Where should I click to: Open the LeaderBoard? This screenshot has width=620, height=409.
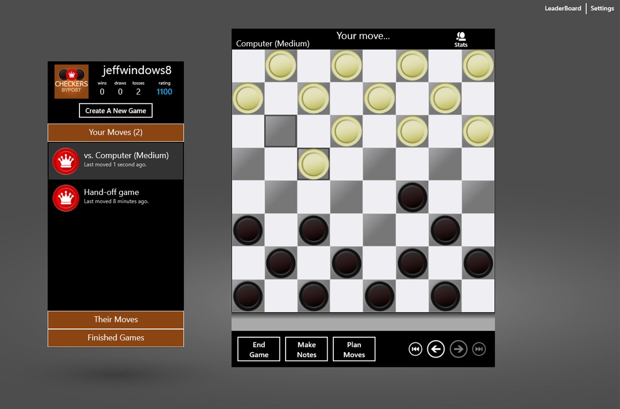coord(563,8)
